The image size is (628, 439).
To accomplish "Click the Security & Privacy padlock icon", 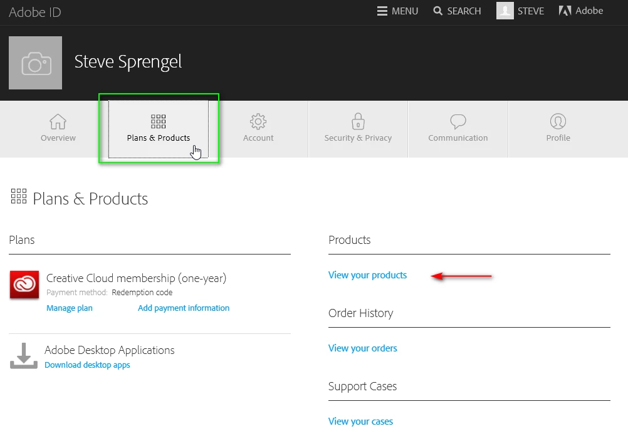I will [358, 121].
